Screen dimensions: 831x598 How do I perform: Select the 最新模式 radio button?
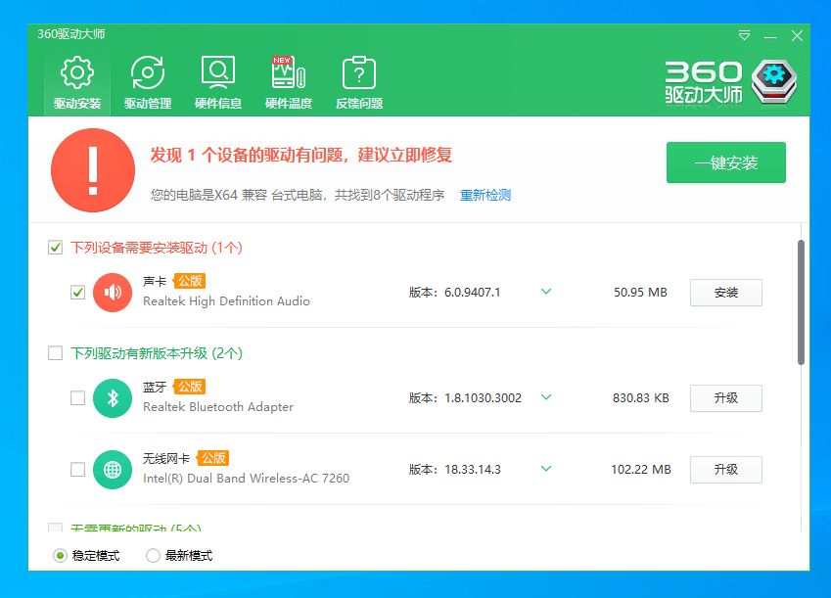[153, 556]
